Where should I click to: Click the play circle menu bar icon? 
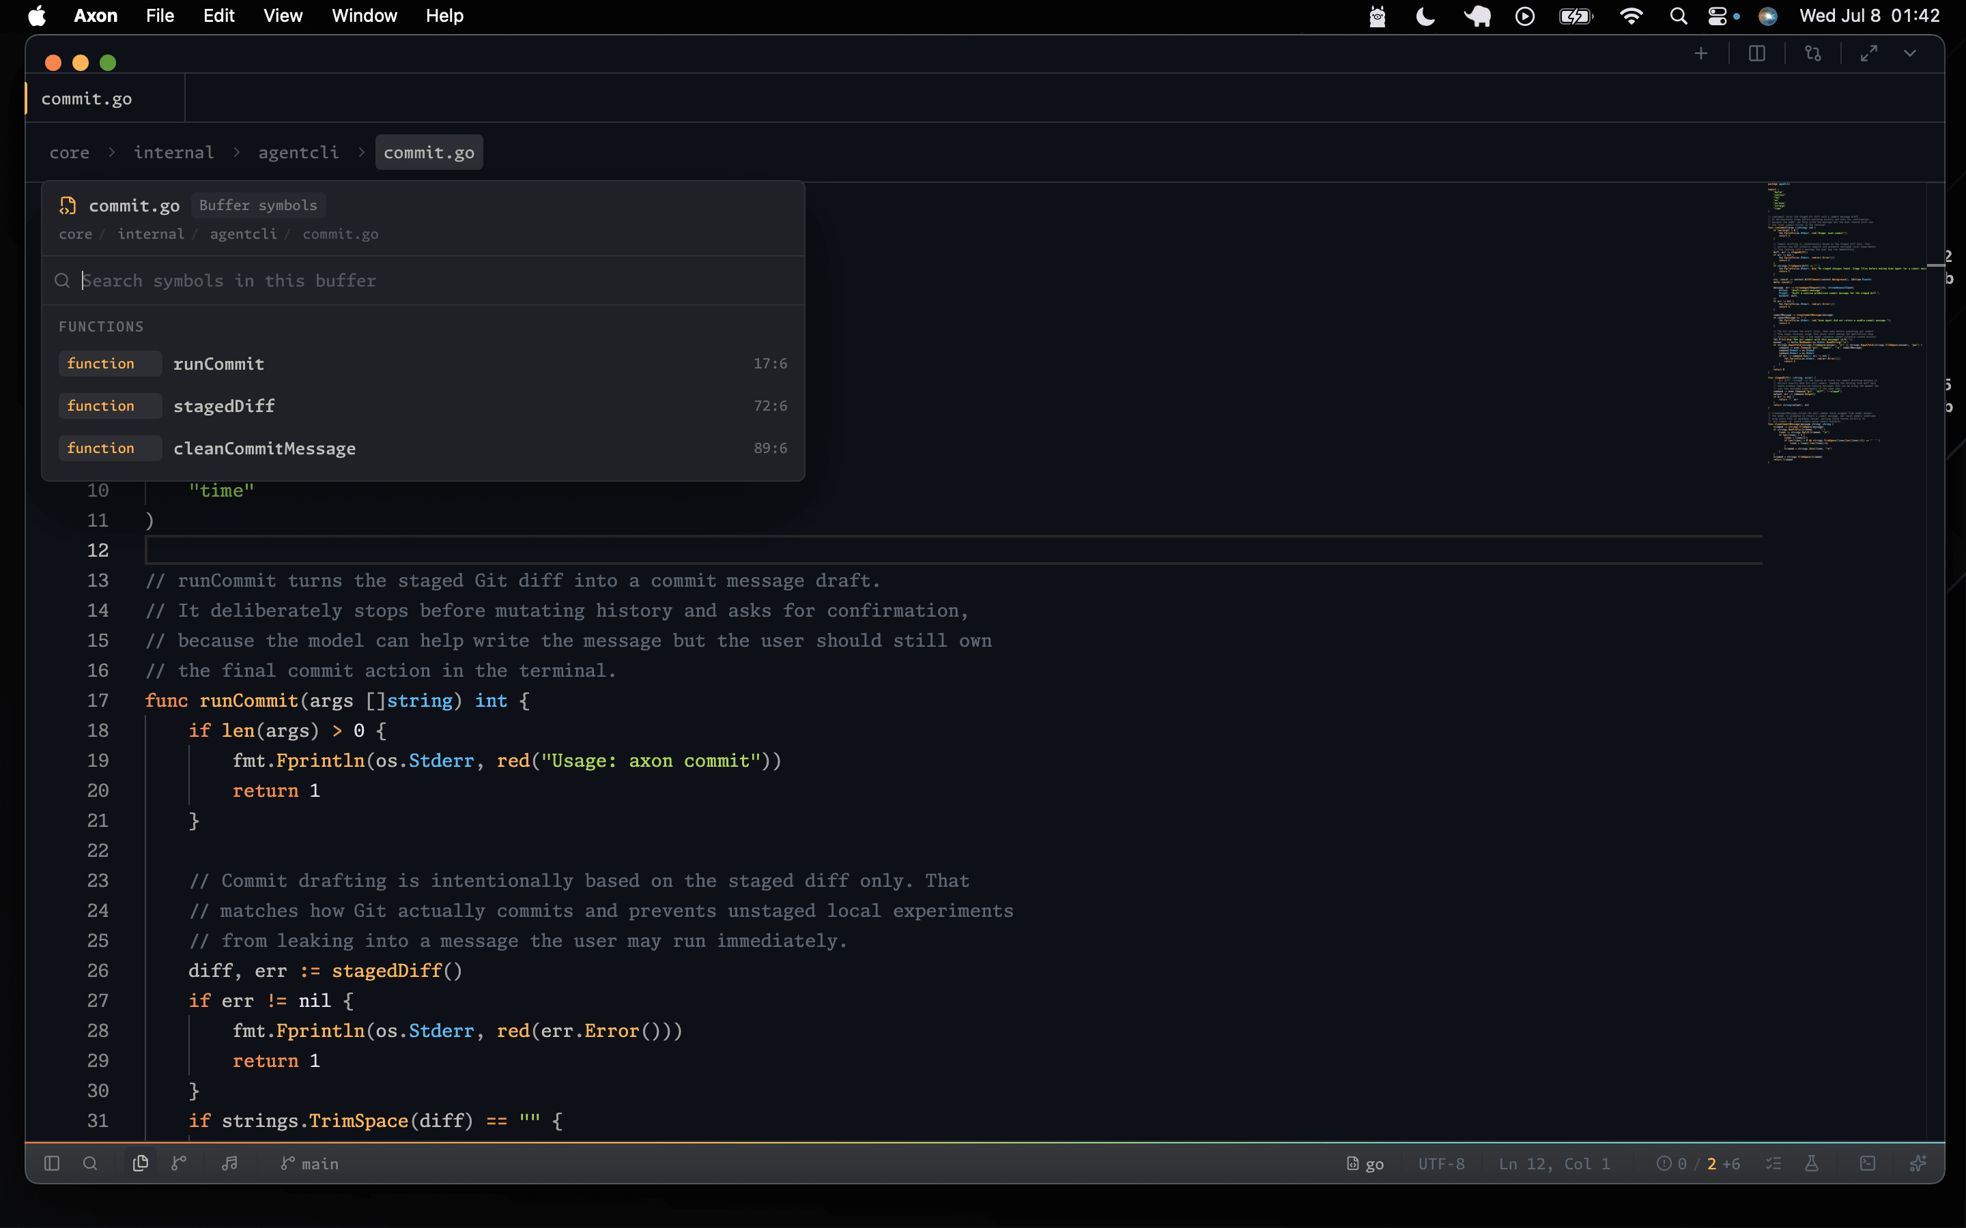pyautogui.click(x=1525, y=16)
